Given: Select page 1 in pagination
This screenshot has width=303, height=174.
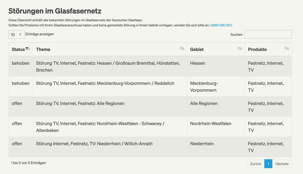Looking at the screenshot, I should point(268,164).
